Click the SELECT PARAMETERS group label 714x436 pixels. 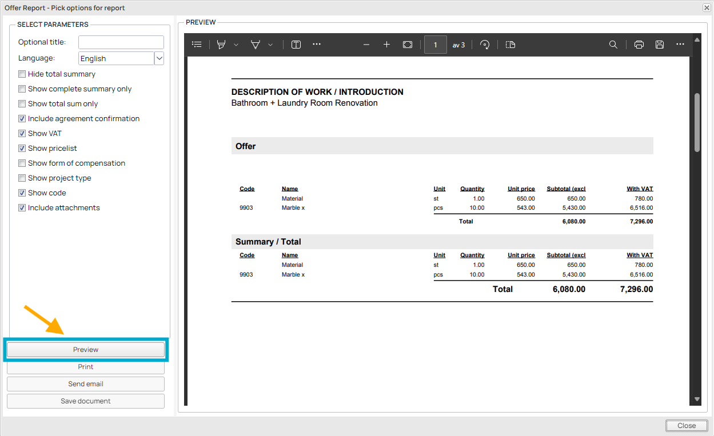(x=53, y=25)
